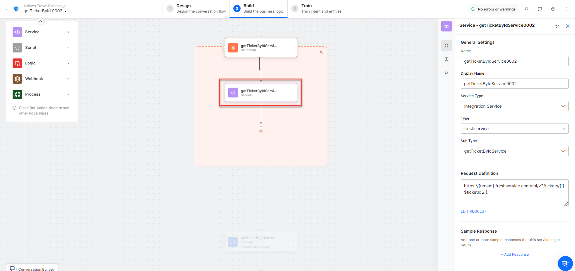Open the Service Type dropdown
The height and width of the screenshot is (271, 575).
[514, 106]
